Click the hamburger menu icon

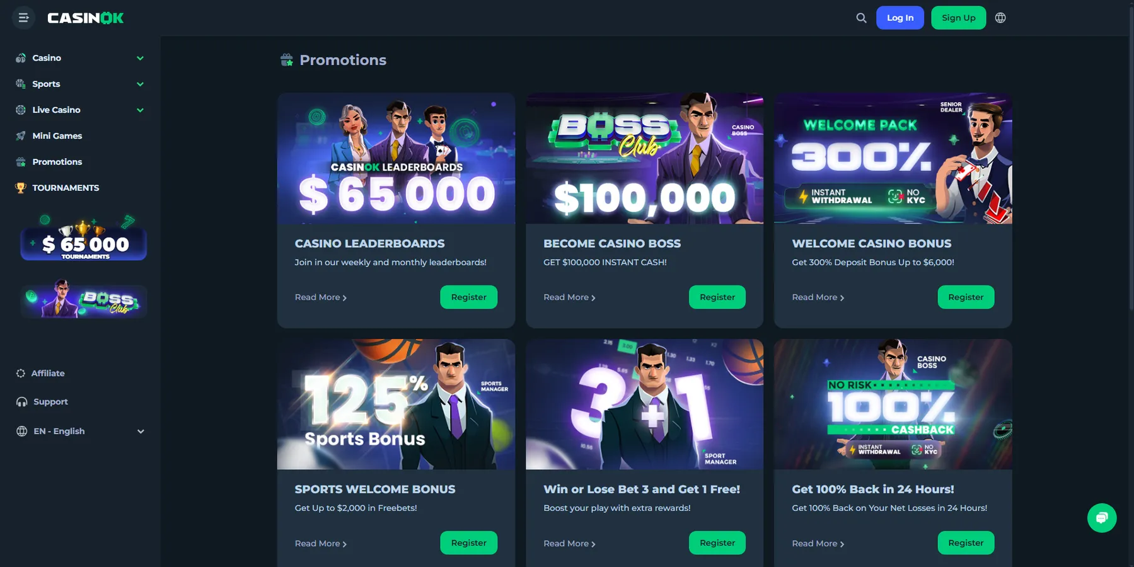[23, 18]
